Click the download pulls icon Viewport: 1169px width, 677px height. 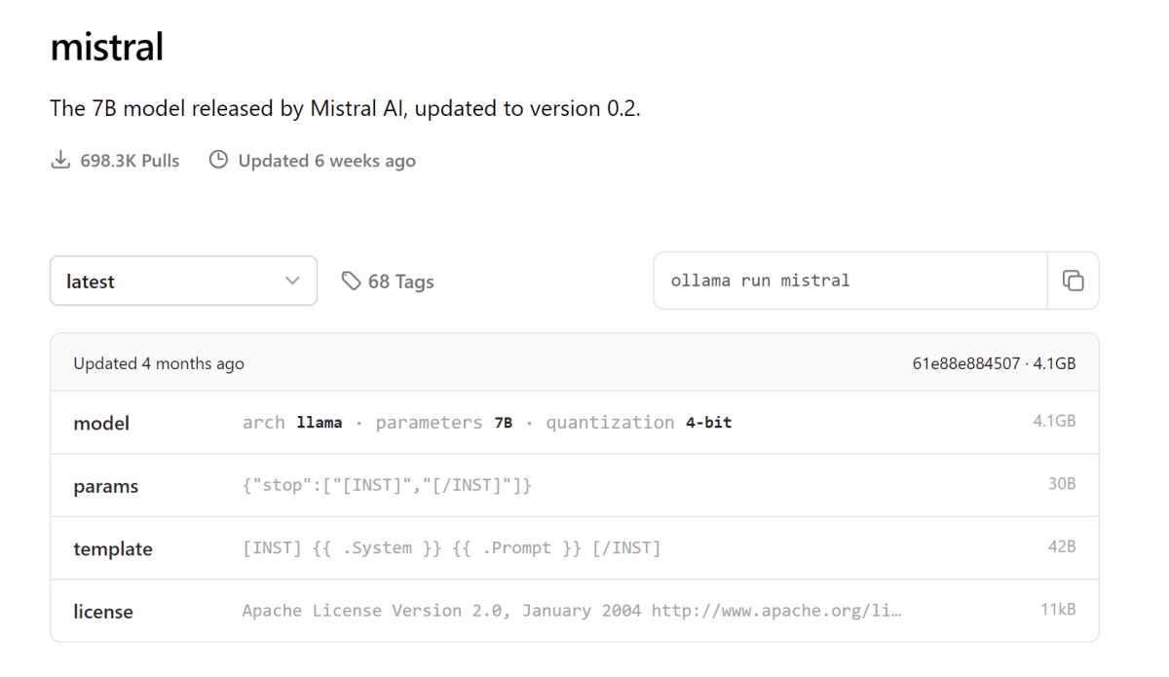click(x=60, y=160)
